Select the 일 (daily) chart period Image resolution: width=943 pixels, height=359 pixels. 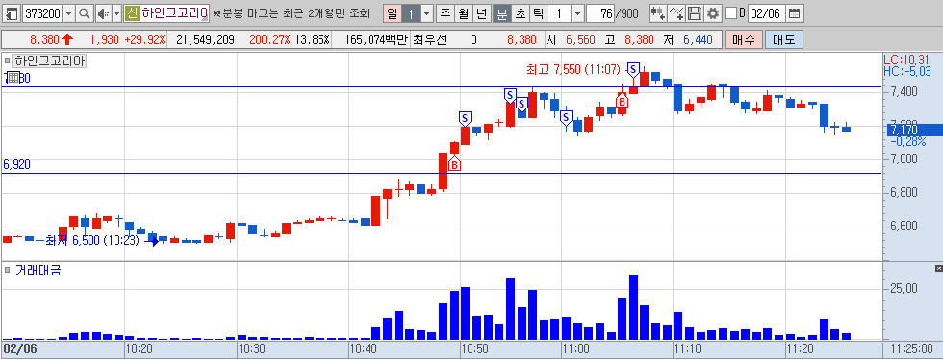point(393,12)
